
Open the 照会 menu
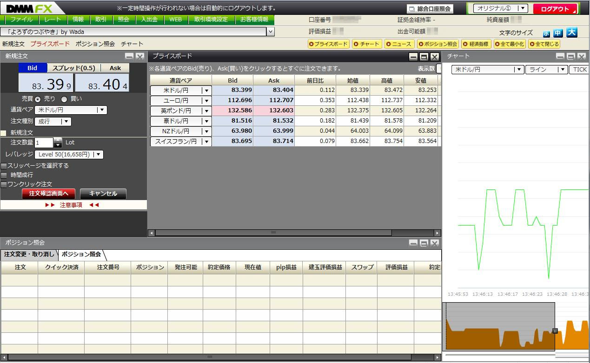point(124,19)
